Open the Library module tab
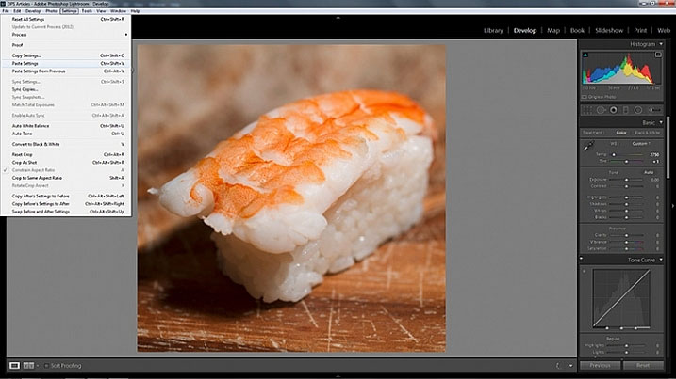 click(493, 30)
